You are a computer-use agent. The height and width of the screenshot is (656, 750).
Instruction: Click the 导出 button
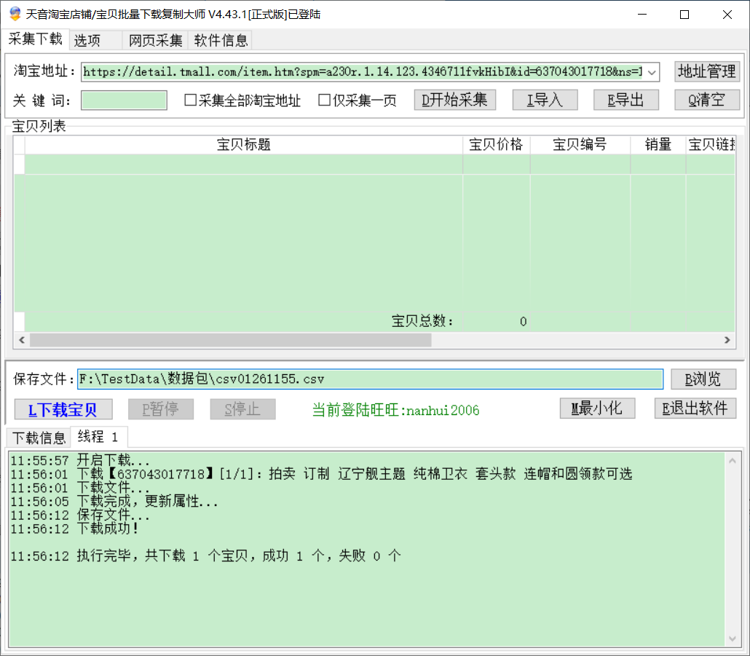click(625, 100)
